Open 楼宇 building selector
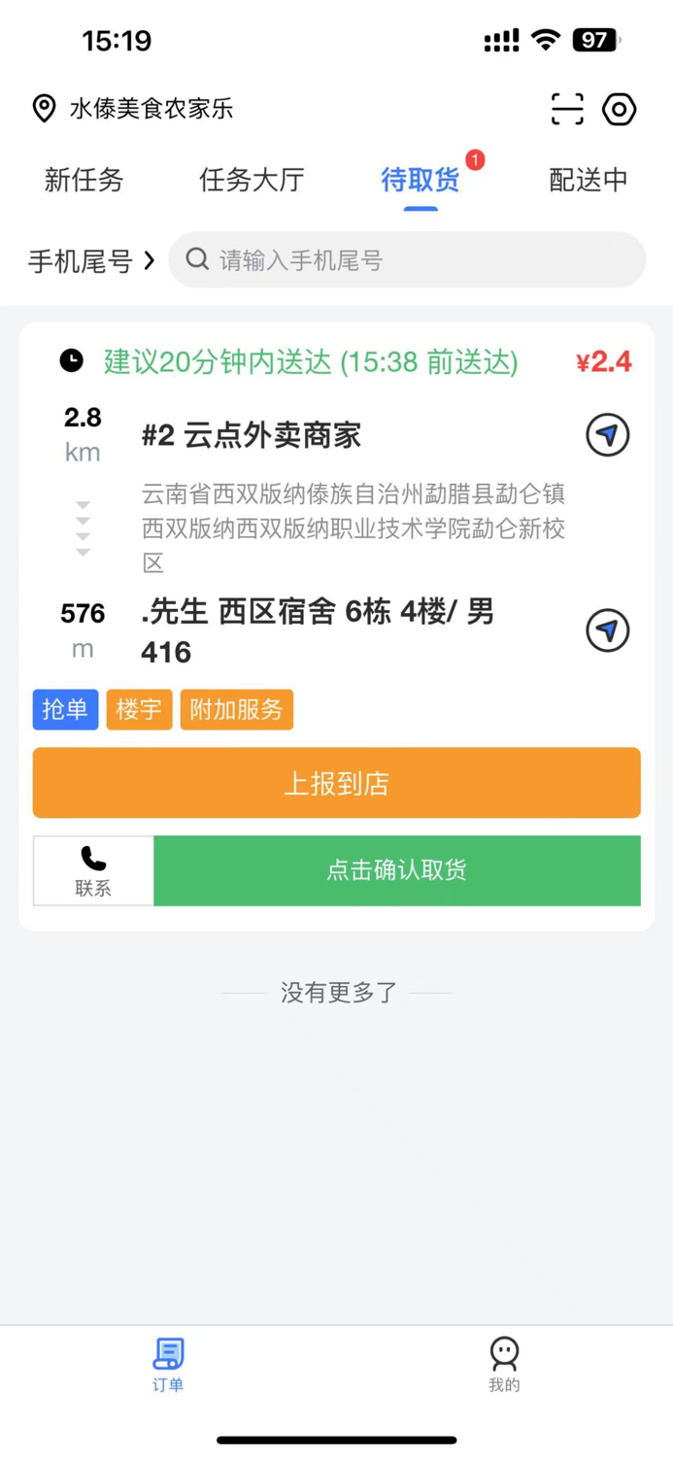673x1457 pixels. tap(138, 709)
